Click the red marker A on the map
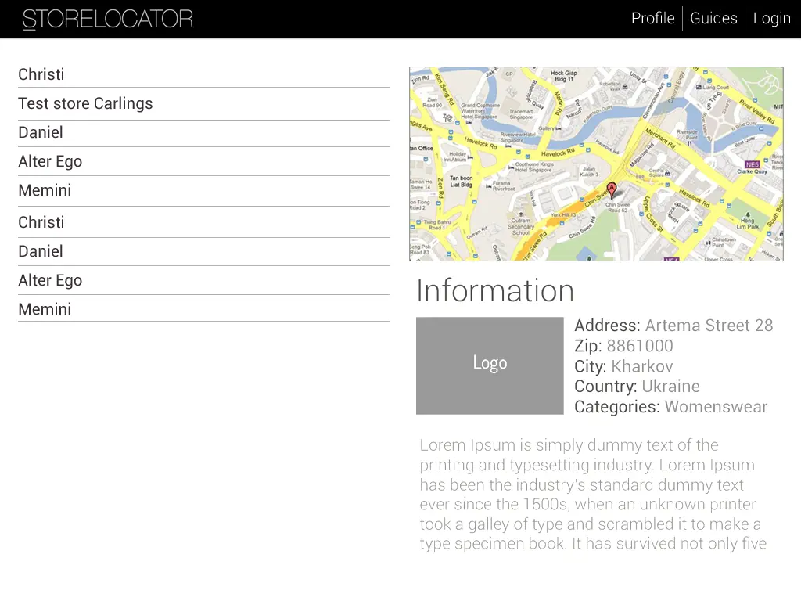Image resolution: width=801 pixels, height=601 pixels. (612, 189)
